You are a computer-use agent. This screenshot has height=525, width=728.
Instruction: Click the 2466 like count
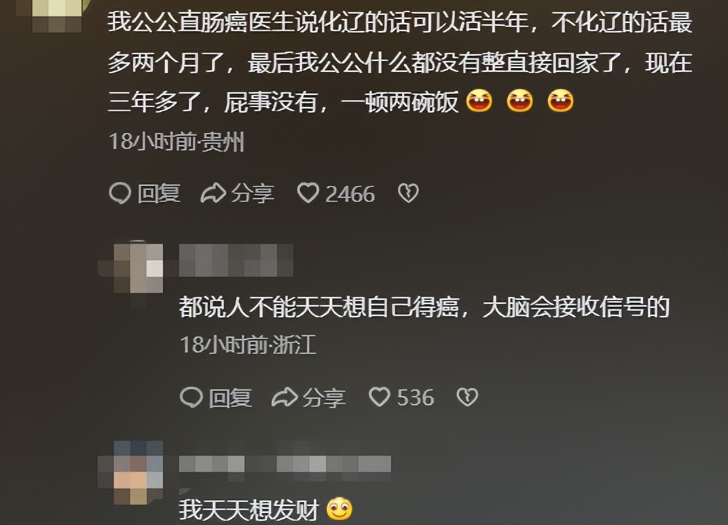(x=350, y=194)
